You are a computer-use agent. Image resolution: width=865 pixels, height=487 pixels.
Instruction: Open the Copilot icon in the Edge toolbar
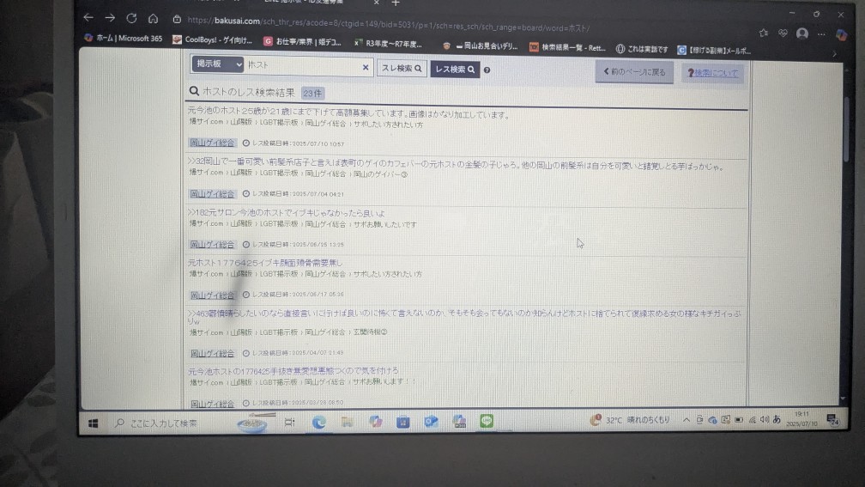click(x=841, y=34)
